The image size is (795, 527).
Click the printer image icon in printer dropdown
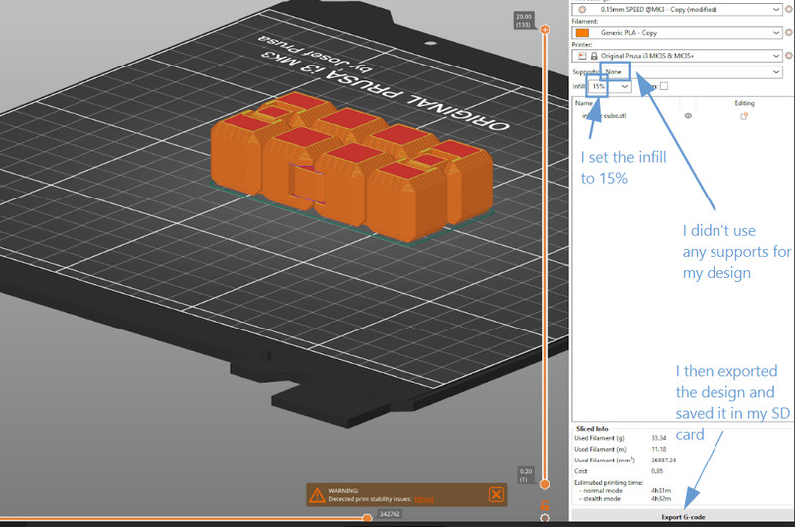(x=582, y=56)
